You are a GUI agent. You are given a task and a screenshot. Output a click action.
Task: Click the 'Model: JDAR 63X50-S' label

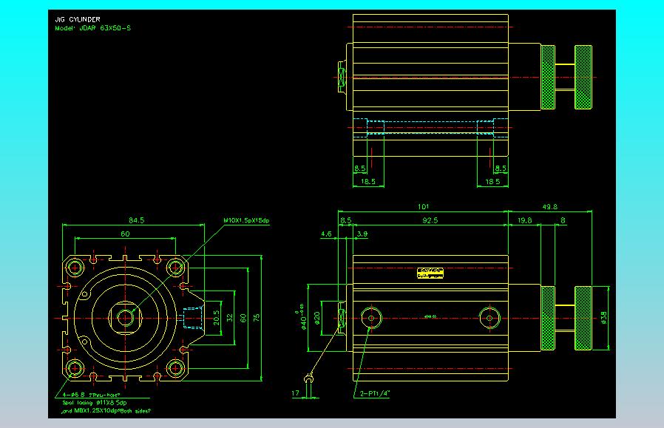point(92,28)
